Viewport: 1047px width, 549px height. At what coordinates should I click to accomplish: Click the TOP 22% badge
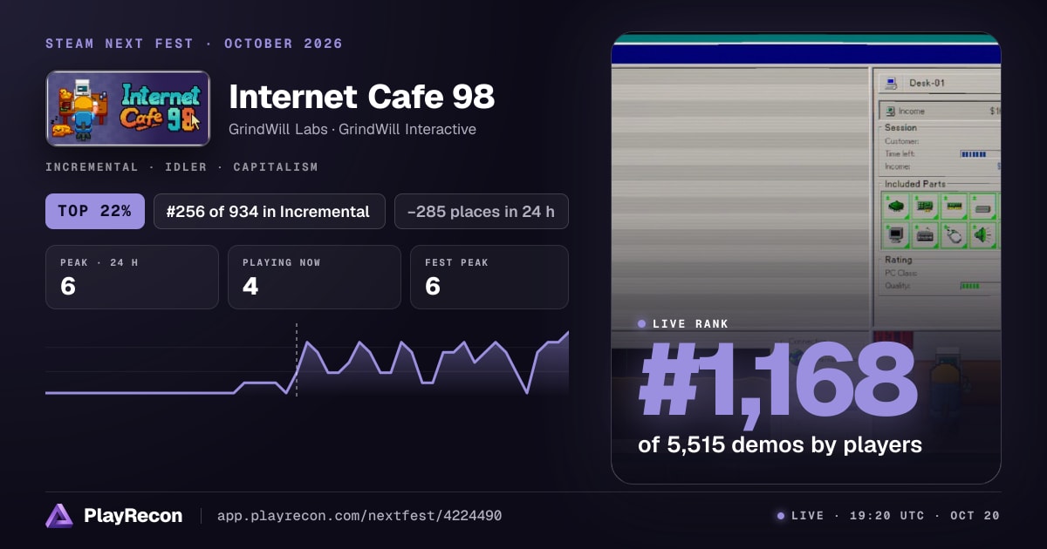tap(95, 211)
